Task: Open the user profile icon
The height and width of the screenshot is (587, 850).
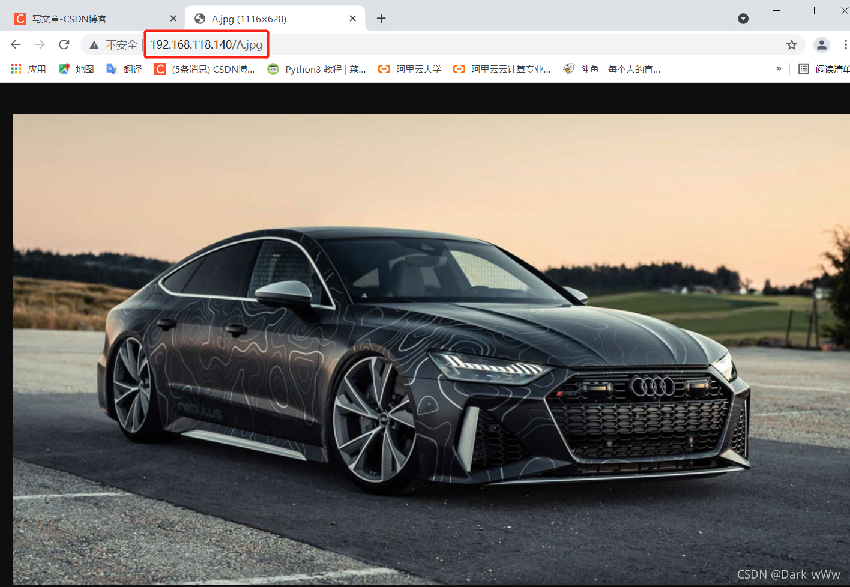Action: pos(821,44)
